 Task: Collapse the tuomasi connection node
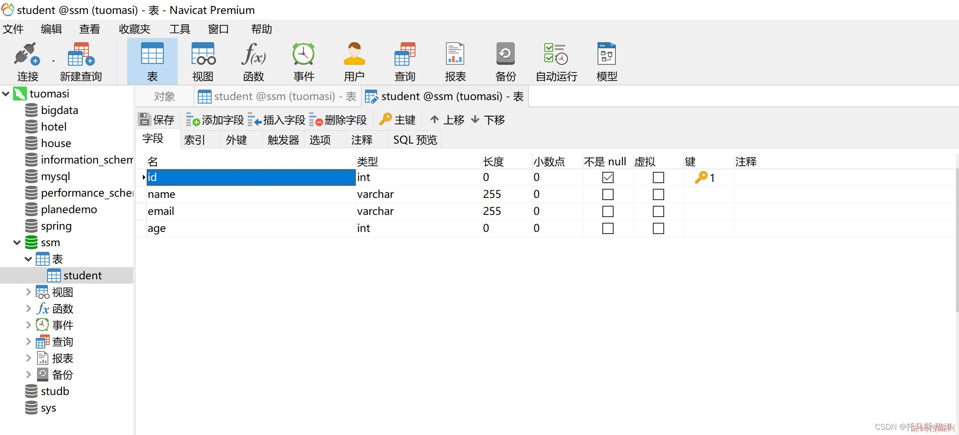pos(6,94)
